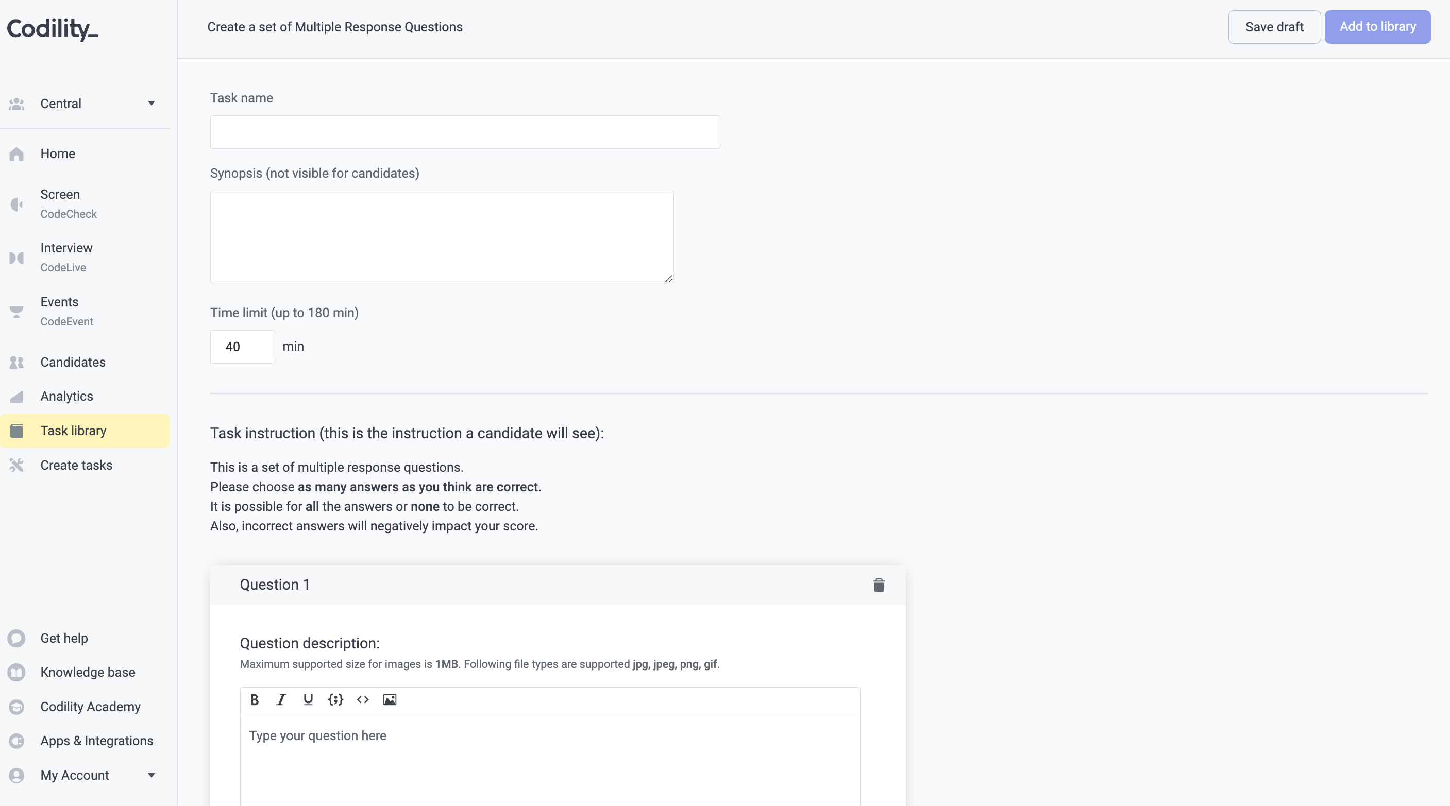Grab the Synopsis textarea resize handle

669,279
